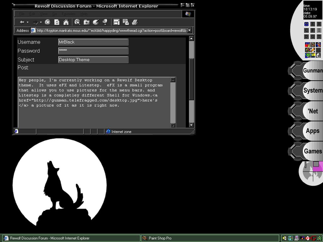Open the View menu
This screenshot has width=323, height=242.
44,14
